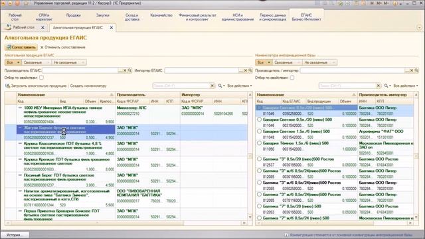The width and height of the screenshot is (425, 239).
Task: Open the info help icon in title bar
Action: (395, 3)
